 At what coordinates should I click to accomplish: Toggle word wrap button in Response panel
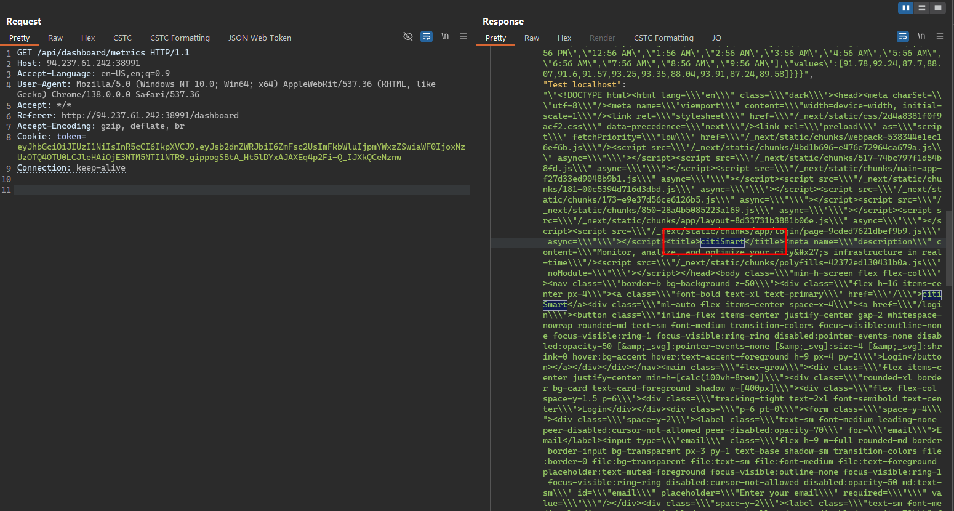(x=903, y=37)
